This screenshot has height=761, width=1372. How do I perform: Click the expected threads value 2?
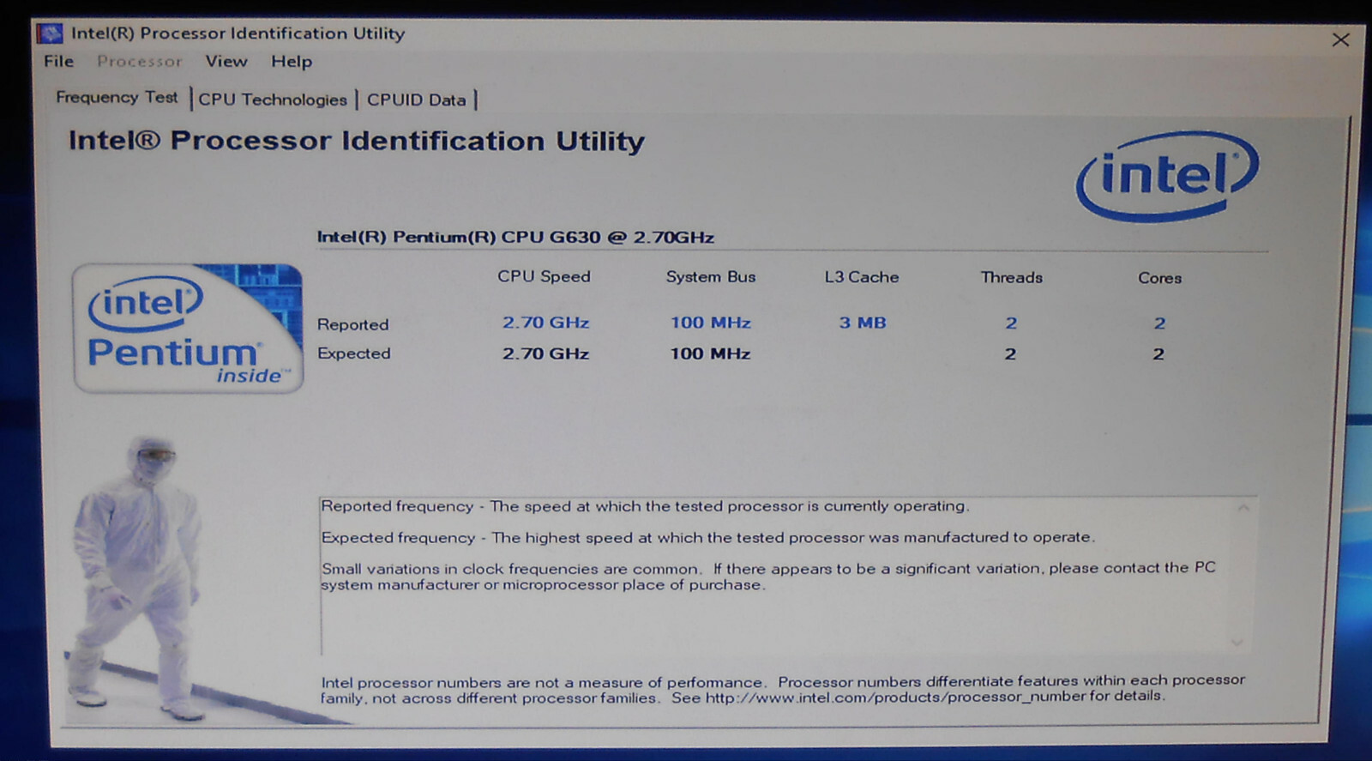pyautogui.click(x=1010, y=354)
